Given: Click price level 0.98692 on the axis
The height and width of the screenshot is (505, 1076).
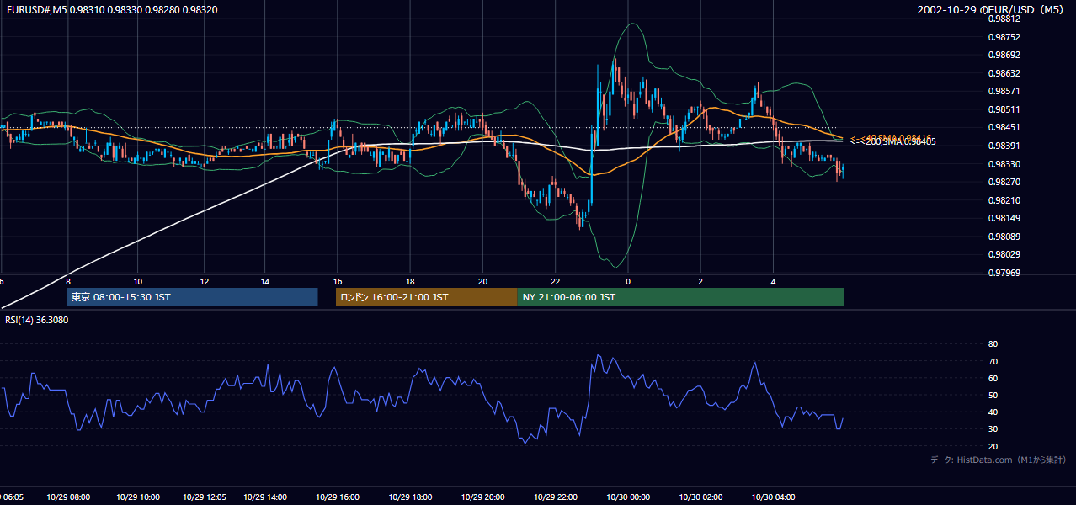Looking at the screenshot, I should click(1004, 56).
